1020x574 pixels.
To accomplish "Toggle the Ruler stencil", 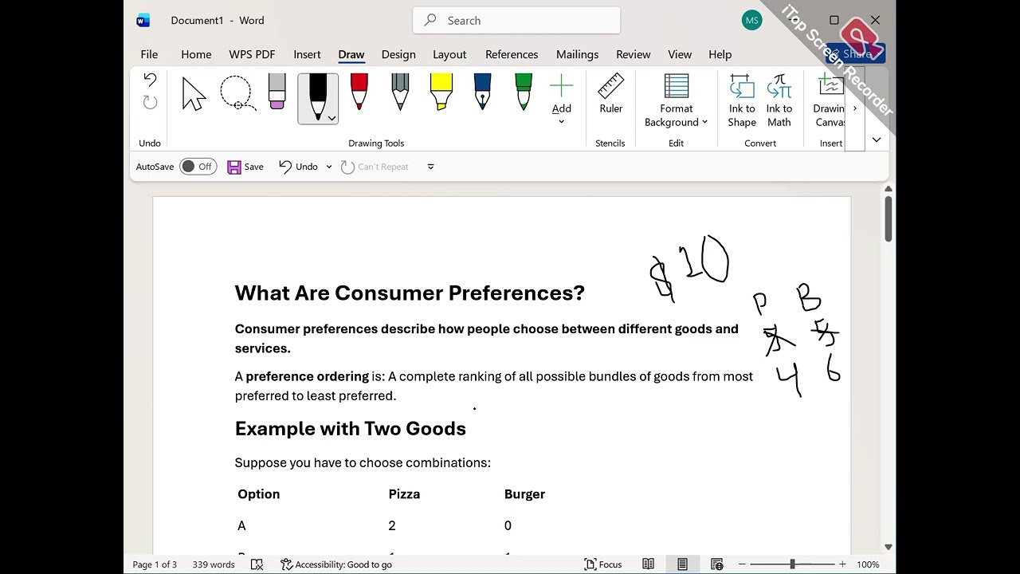I will [x=611, y=94].
